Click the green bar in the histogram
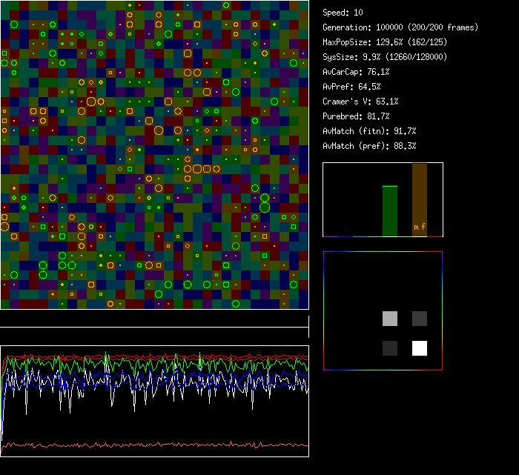Image resolution: width=519 pixels, height=475 pixels. pos(389,210)
